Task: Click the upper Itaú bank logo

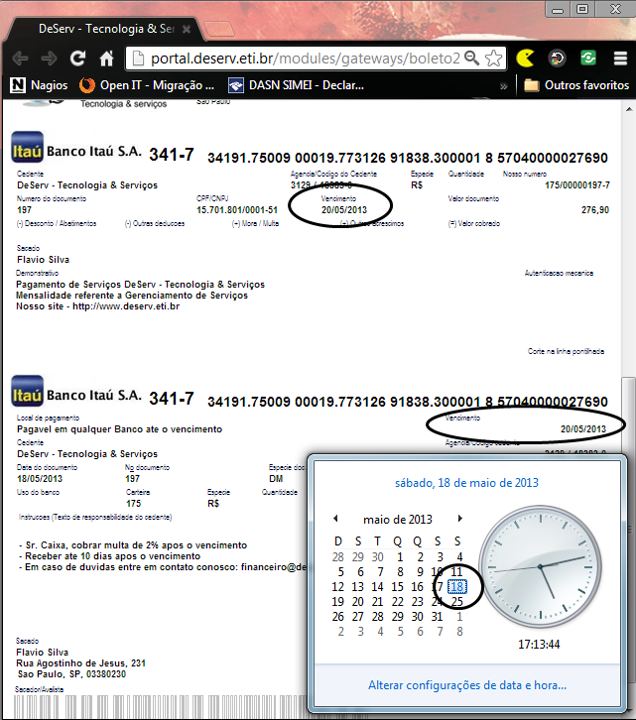Action: pos(28,147)
